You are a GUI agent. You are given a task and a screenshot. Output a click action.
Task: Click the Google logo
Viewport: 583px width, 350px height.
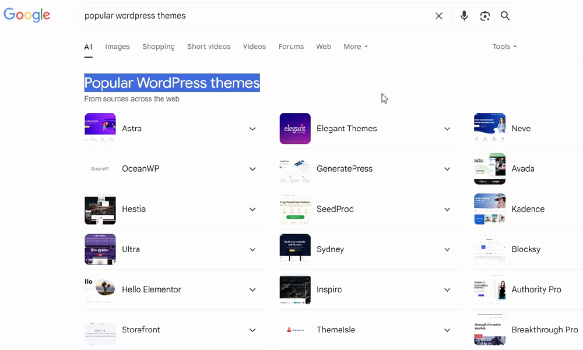click(27, 15)
